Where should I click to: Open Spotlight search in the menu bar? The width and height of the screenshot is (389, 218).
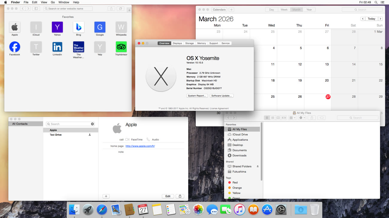click(376, 2)
